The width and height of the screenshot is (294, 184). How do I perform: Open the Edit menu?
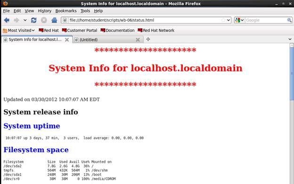tap(17, 11)
